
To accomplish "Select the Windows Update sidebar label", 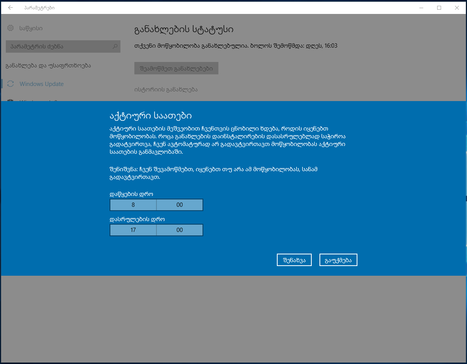I will click(x=41, y=84).
